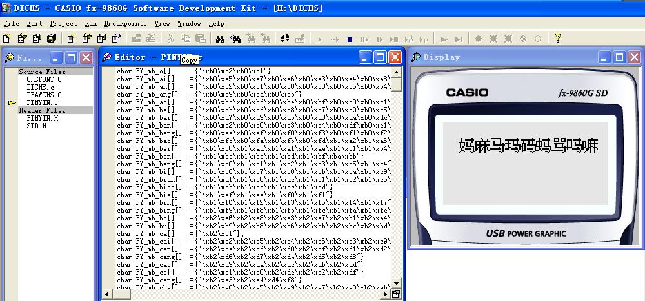Open the View menu

point(162,23)
